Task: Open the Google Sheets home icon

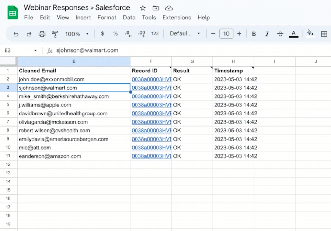Action: (13, 13)
